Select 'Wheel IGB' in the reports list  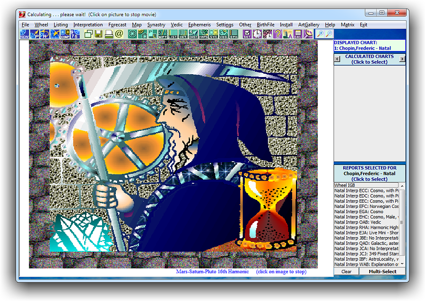point(366,185)
